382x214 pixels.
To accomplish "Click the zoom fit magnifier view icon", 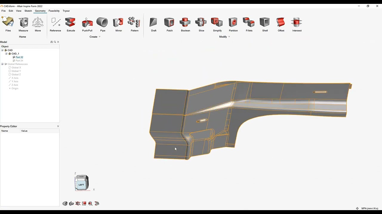I will (90, 204).
